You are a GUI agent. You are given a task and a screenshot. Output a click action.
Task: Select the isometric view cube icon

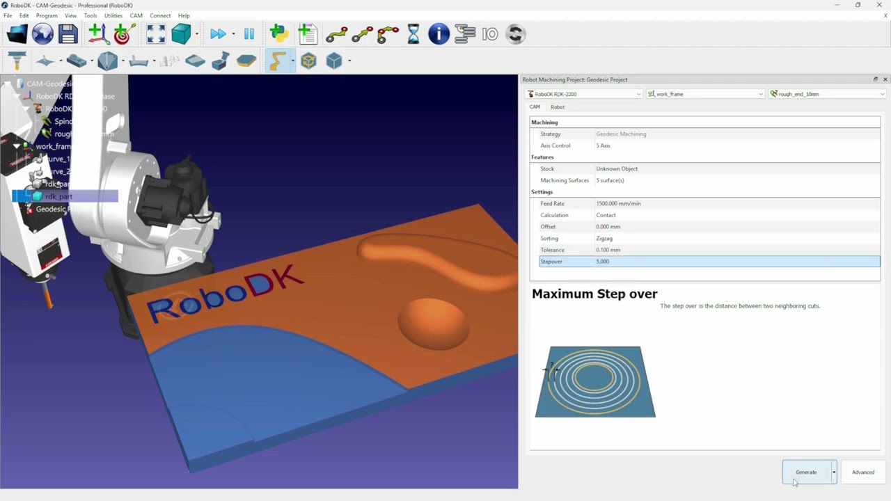(181, 33)
